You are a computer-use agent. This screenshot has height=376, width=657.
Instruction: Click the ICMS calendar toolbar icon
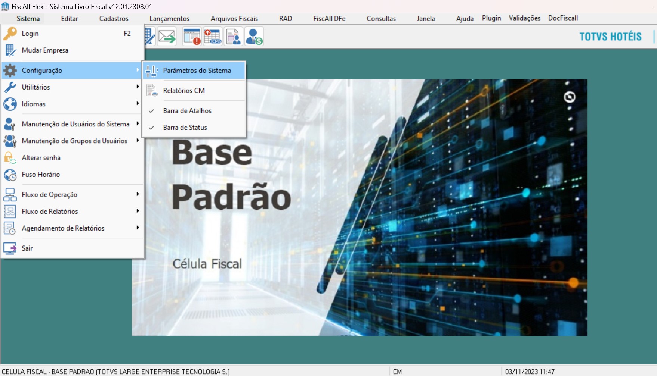[213, 37]
